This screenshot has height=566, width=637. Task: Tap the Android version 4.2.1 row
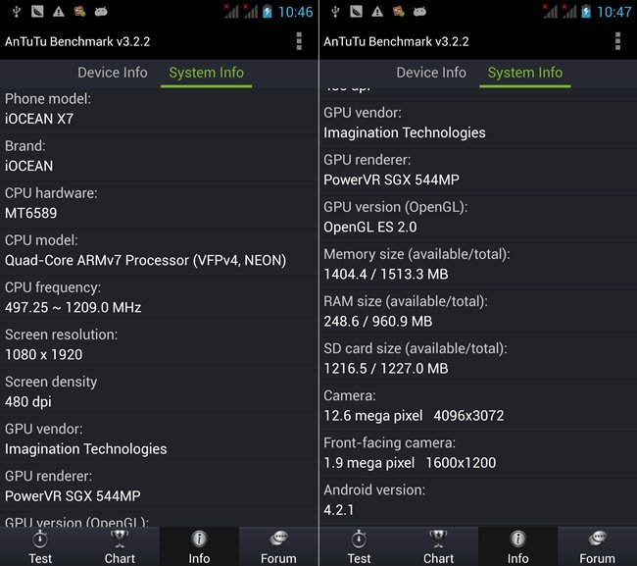477,500
